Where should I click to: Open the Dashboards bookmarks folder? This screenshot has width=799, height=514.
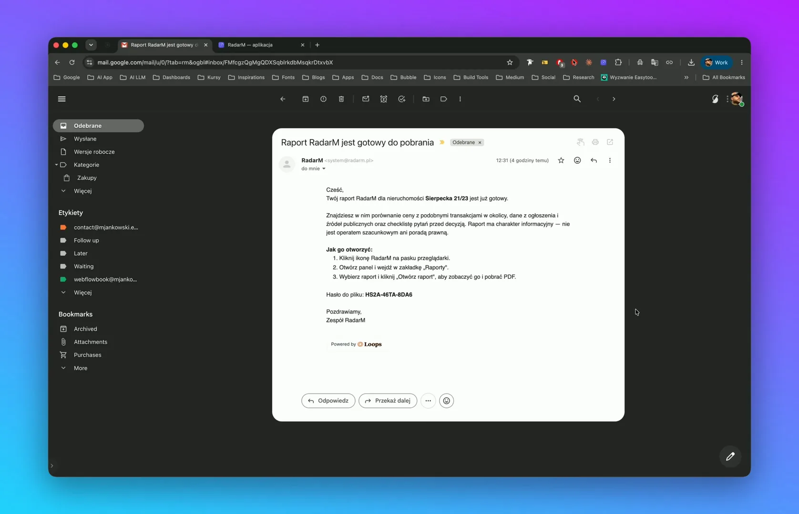[172, 78]
